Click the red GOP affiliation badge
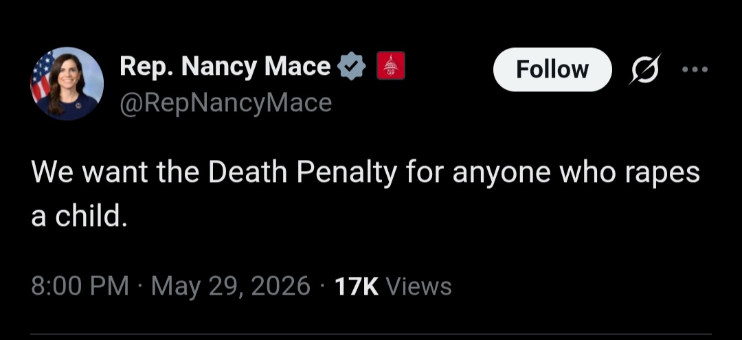Screen dimensions: 742x340 pos(391,66)
